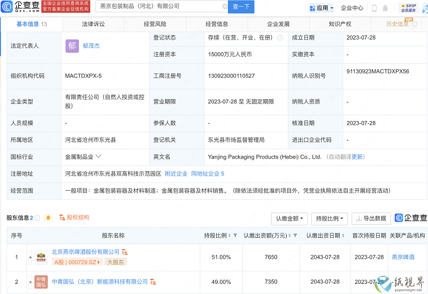Switch to the 基本信息 tab
The height and width of the screenshot is (294, 428).
[32, 24]
